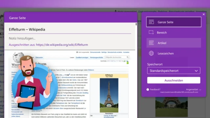The image size is (210, 118).
Task: Click the full-page layout icon beside Ganze Seite
Action: pos(151,22)
